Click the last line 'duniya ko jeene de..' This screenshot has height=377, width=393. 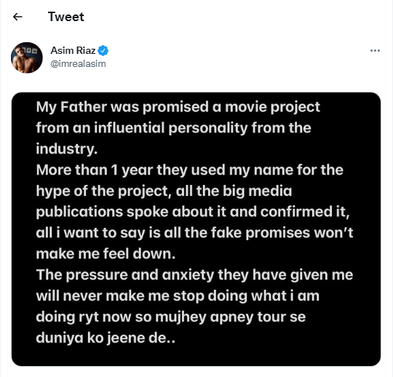point(106,338)
